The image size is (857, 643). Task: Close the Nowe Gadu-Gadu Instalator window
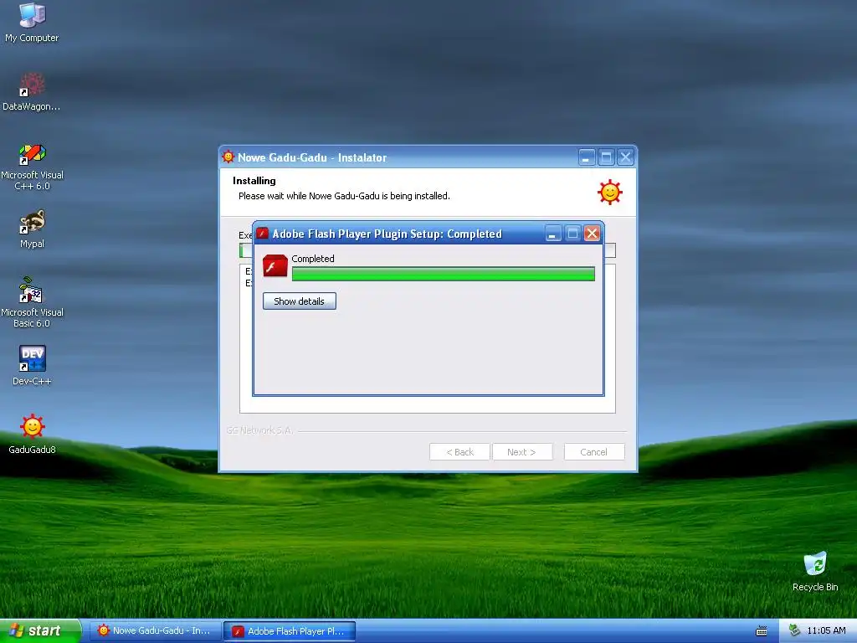625,157
